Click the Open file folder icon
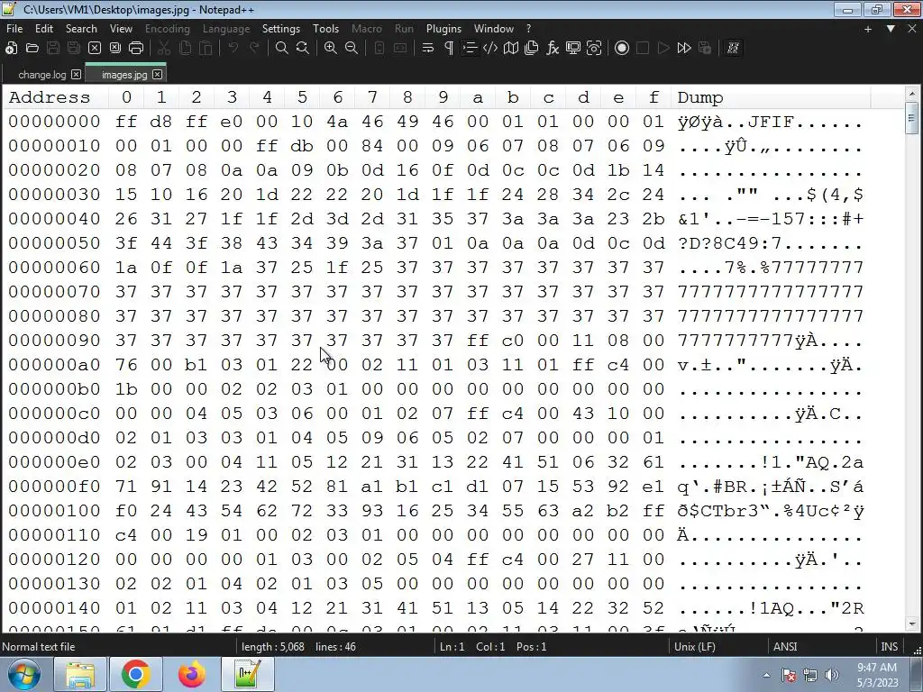The image size is (923, 692). coord(32,49)
